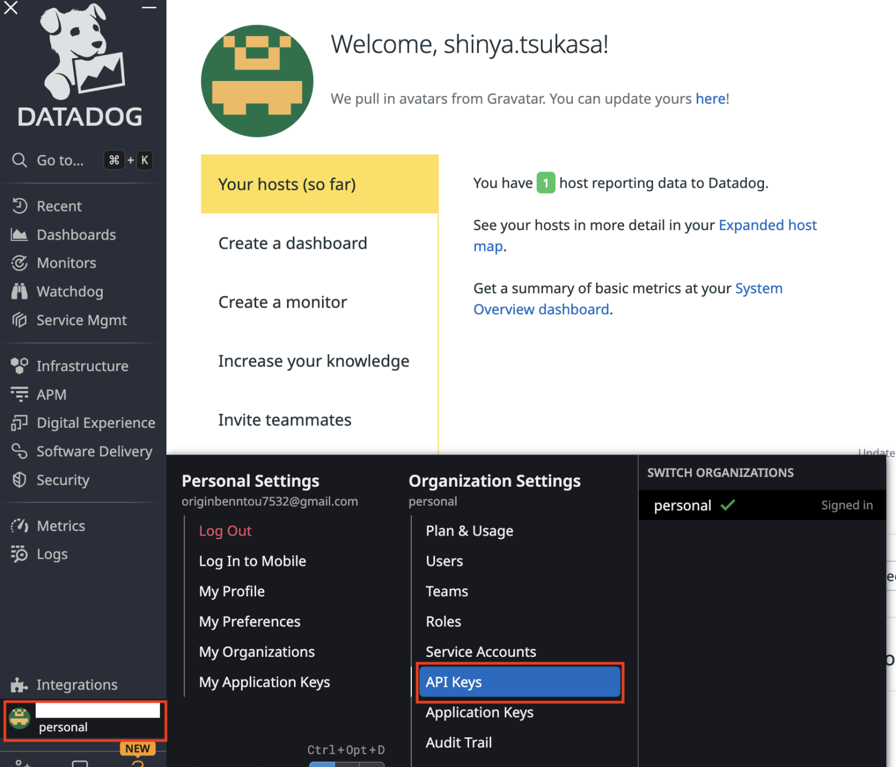Click the APM sidebar icon

point(19,394)
